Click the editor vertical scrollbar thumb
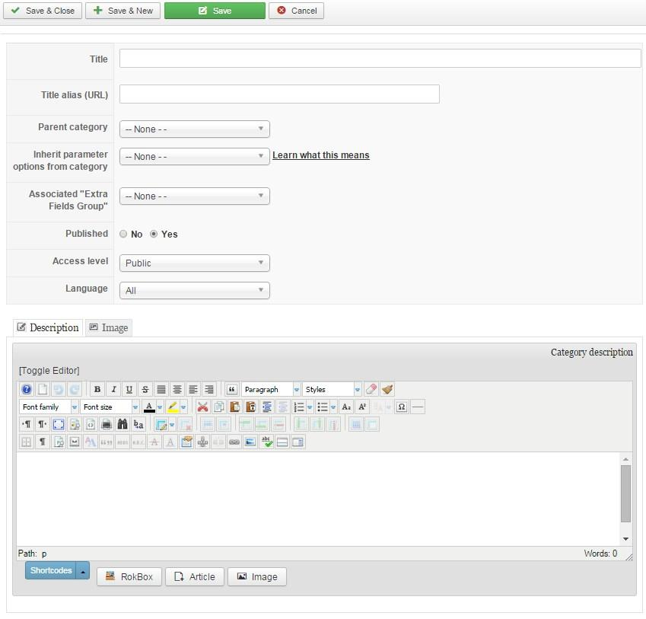The image size is (646, 619). [625, 493]
